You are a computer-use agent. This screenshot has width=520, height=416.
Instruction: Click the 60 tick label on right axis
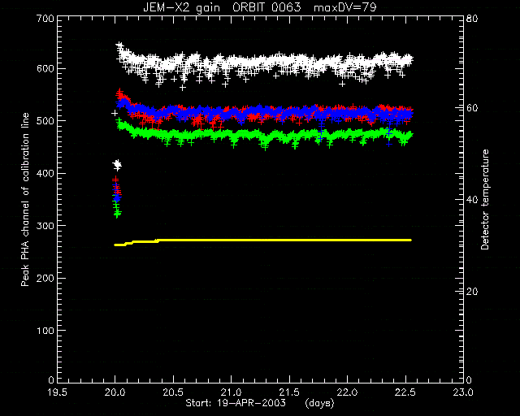pyautogui.click(x=472, y=108)
